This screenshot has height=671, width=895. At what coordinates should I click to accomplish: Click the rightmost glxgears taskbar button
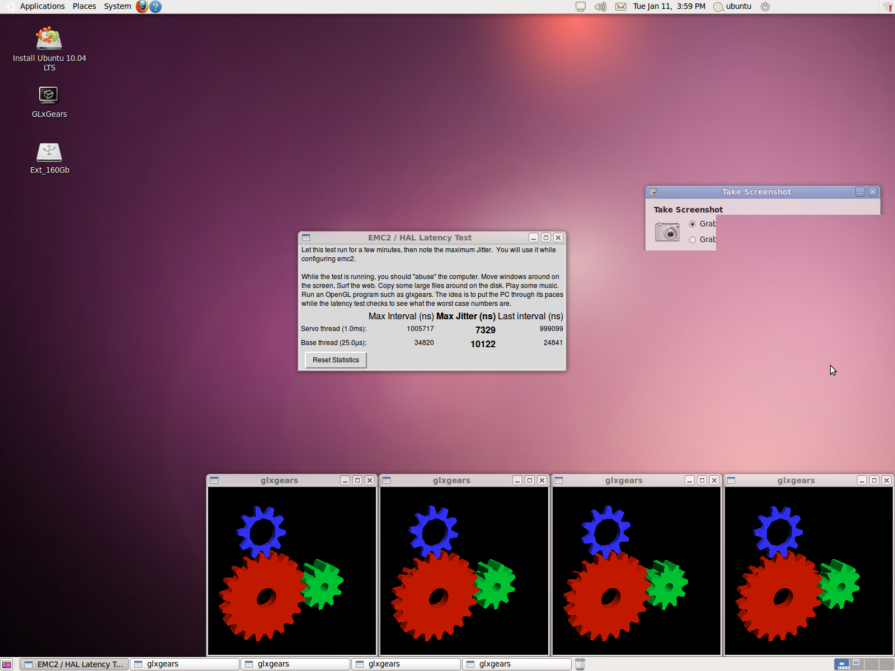click(517, 664)
